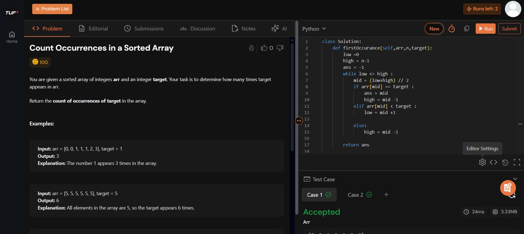Add a new test case with plus
This screenshot has width=524, height=234.
click(x=386, y=195)
